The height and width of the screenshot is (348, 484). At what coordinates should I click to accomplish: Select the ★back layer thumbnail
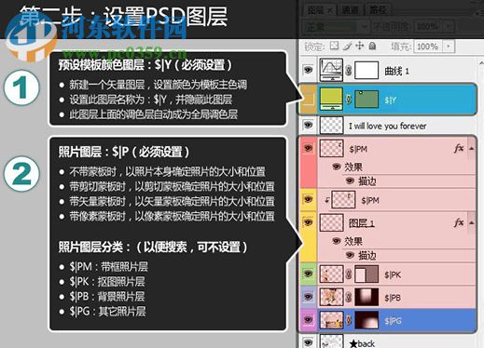(332, 341)
